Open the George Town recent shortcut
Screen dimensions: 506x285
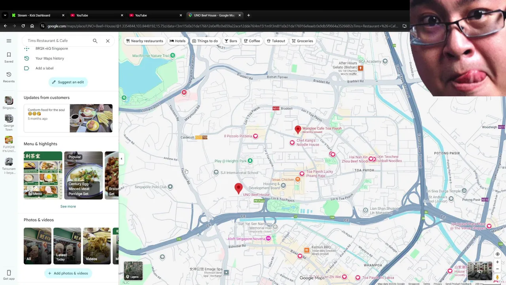coord(9,123)
